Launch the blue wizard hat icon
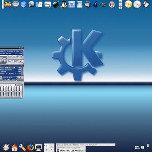The height and width of the screenshot is (152, 152). coord(96,4)
